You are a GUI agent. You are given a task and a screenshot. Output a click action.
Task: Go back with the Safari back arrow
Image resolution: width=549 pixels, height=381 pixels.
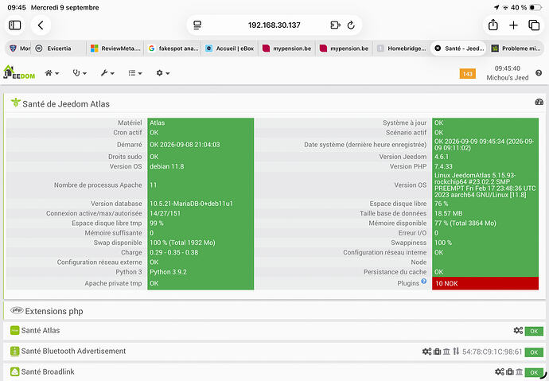(x=41, y=25)
